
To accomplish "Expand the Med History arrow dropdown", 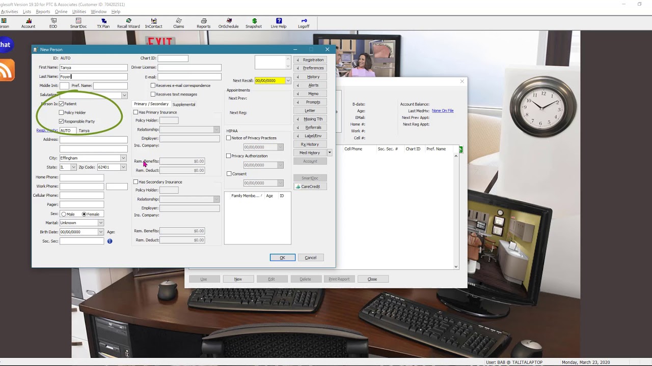I will coord(330,152).
